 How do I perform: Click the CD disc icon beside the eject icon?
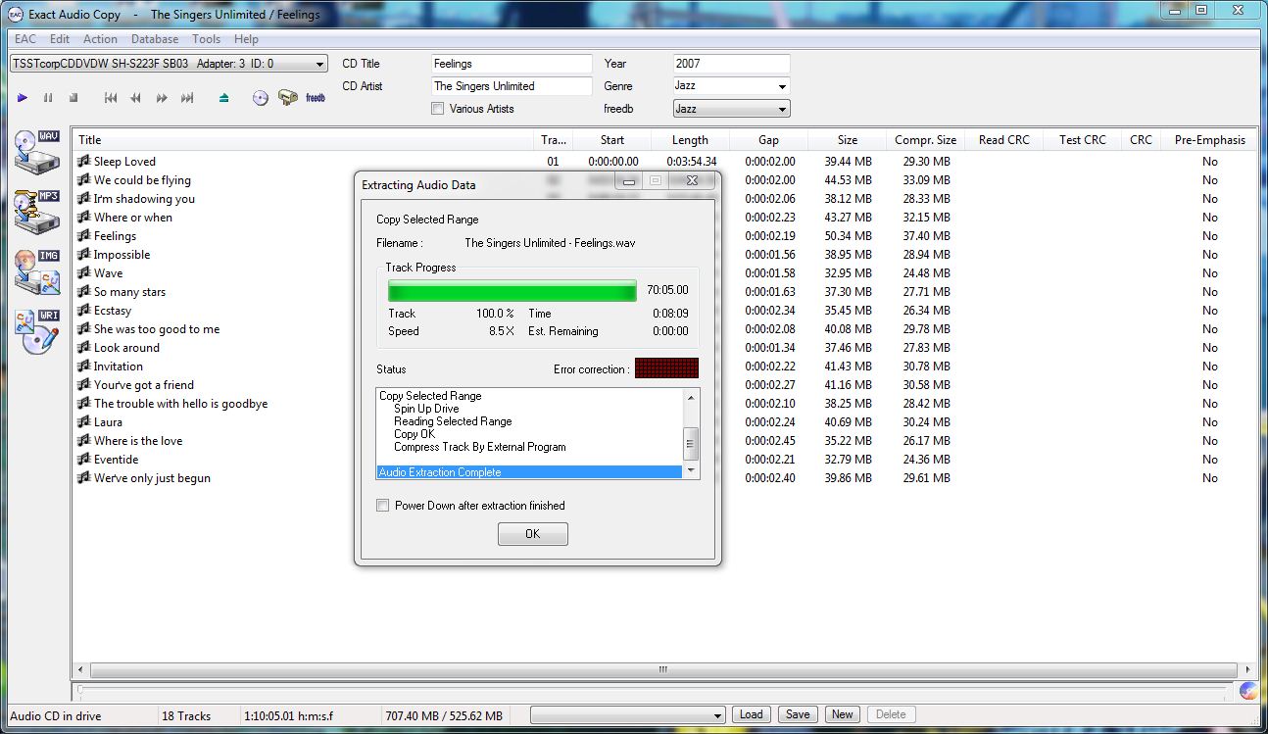[x=261, y=98]
